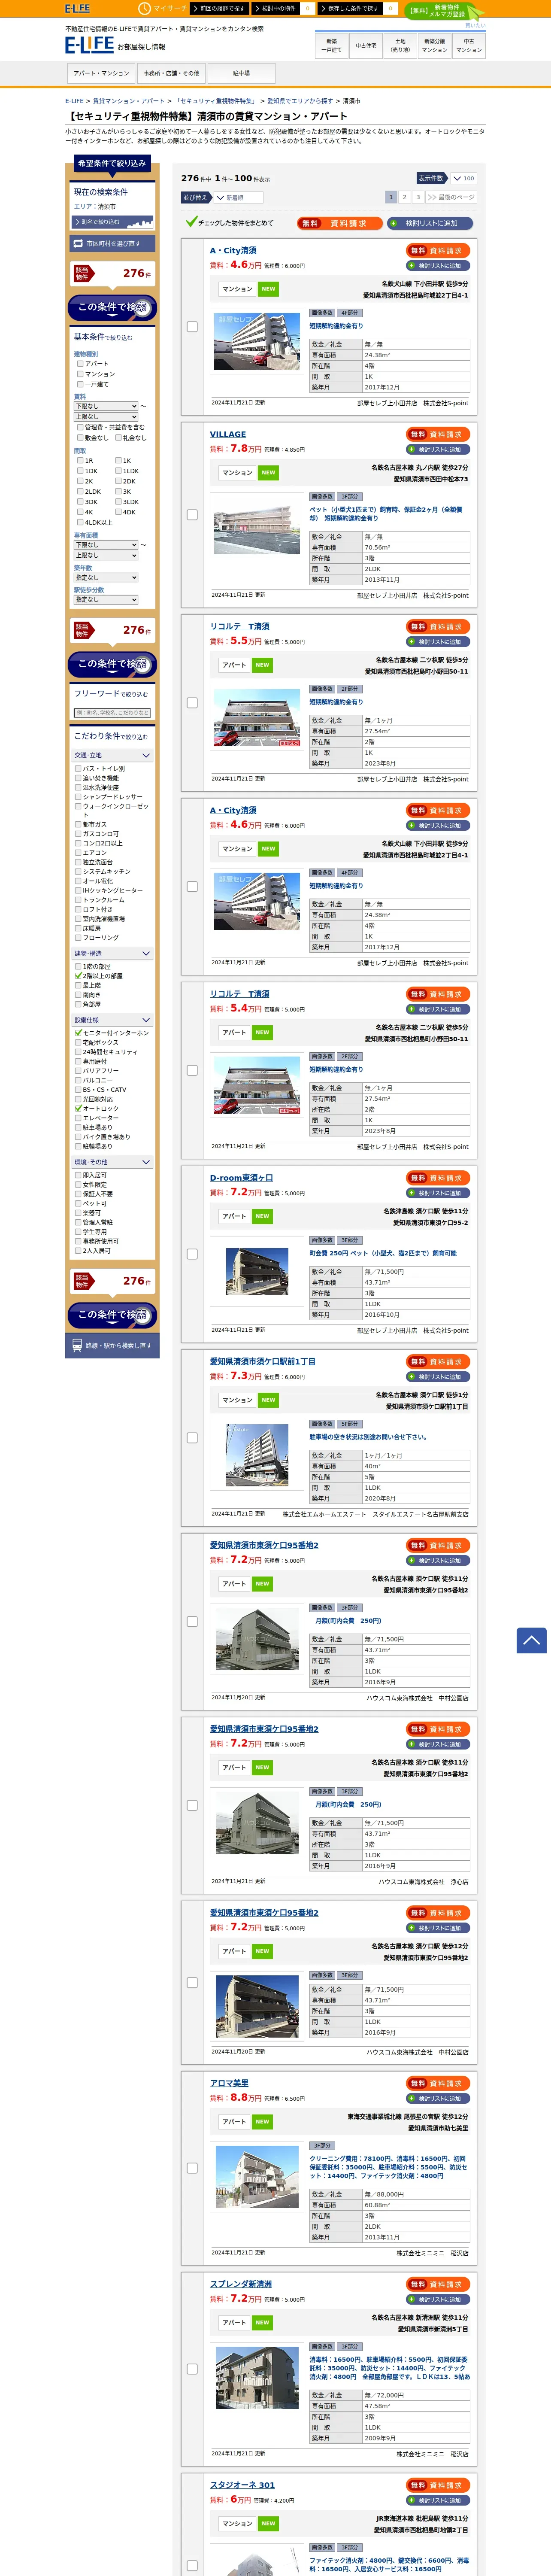Check the 2LDK layout checkbox
551x2576 pixels.
pos(80,492)
